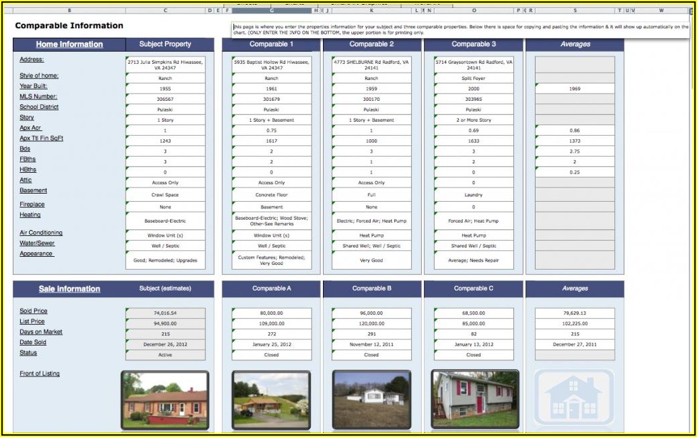This screenshot has width=697, height=437.
Task: Click the Sale Information header link
Action: click(69, 289)
